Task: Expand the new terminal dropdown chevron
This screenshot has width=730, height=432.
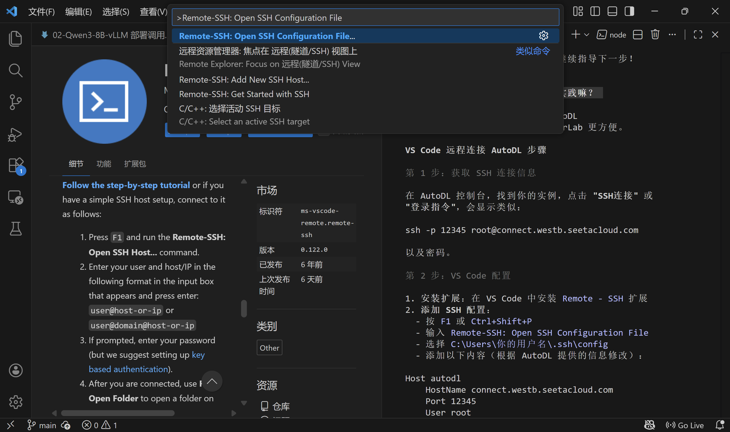Action: pyautogui.click(x=587, y=35)
